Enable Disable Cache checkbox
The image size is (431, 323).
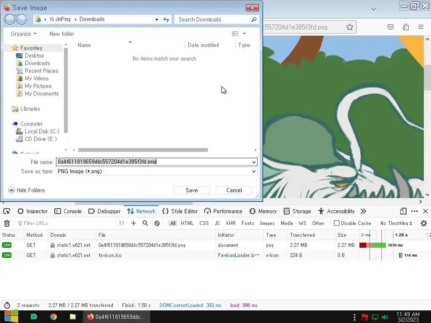pos(336,223)
